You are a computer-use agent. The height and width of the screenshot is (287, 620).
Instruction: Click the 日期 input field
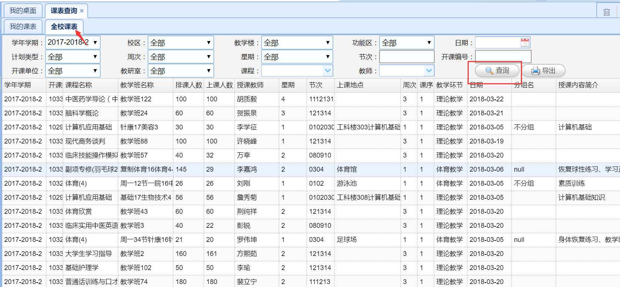click(x=498, y=43)
